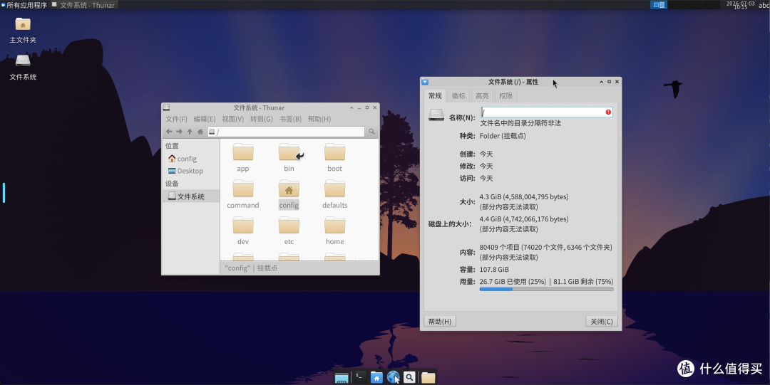Screen dimensions: 770x385
Task: Click the forward navigation arrow in Thunar
Action: click(179, 132)
